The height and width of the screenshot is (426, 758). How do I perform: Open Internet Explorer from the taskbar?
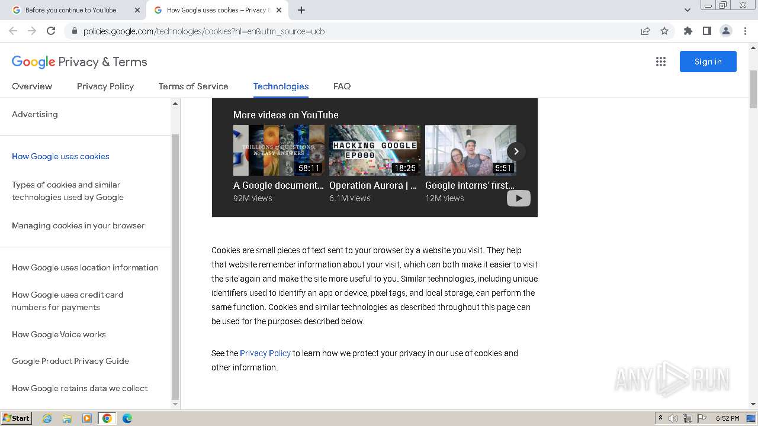(x=47, y=418)
